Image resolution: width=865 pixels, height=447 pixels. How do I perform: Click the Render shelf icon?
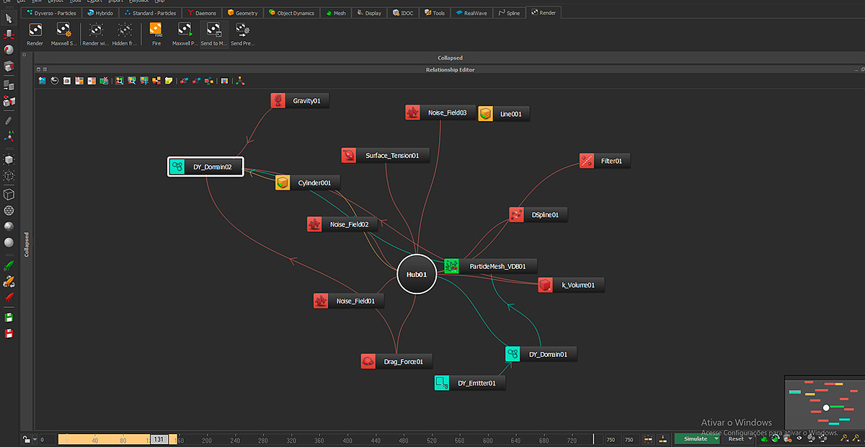coord(35,30)
